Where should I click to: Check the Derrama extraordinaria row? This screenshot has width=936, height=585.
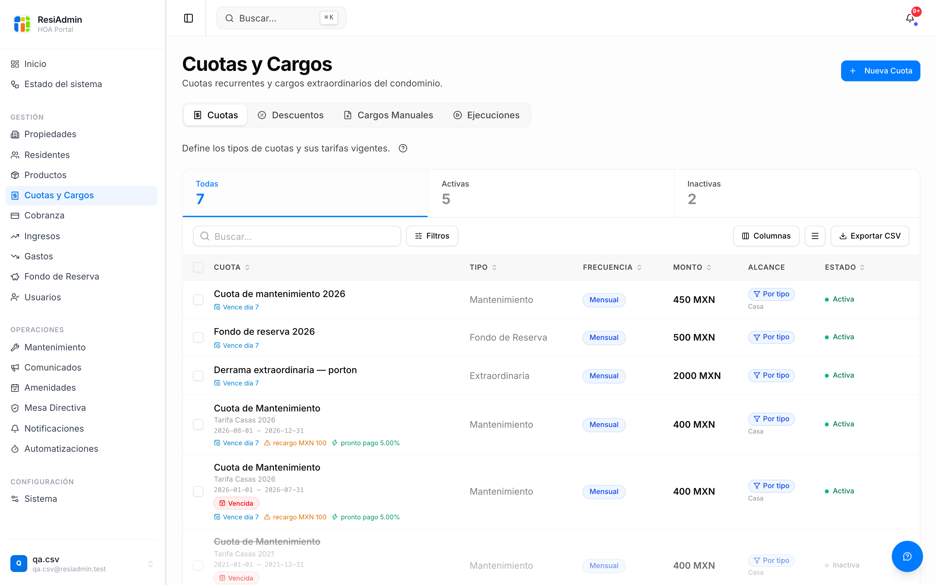coord(198,375)
